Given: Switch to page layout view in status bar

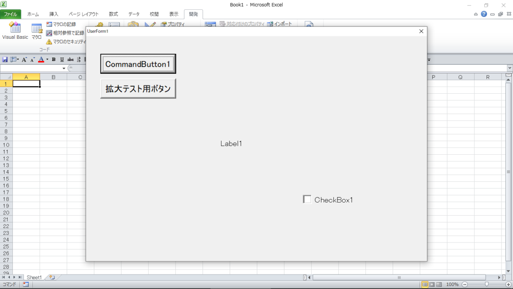Looking at the screenshot, I should (432, 284).
